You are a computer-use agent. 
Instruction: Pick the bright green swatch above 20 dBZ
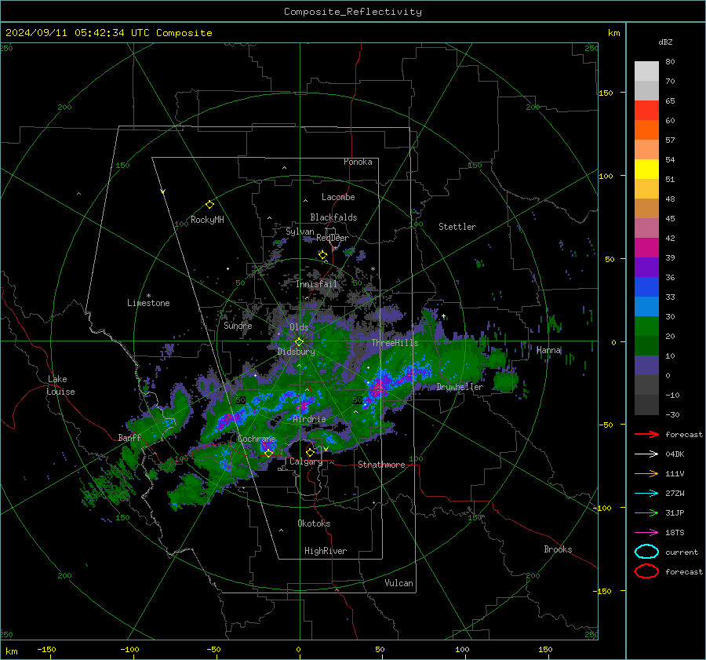point(646,326)
